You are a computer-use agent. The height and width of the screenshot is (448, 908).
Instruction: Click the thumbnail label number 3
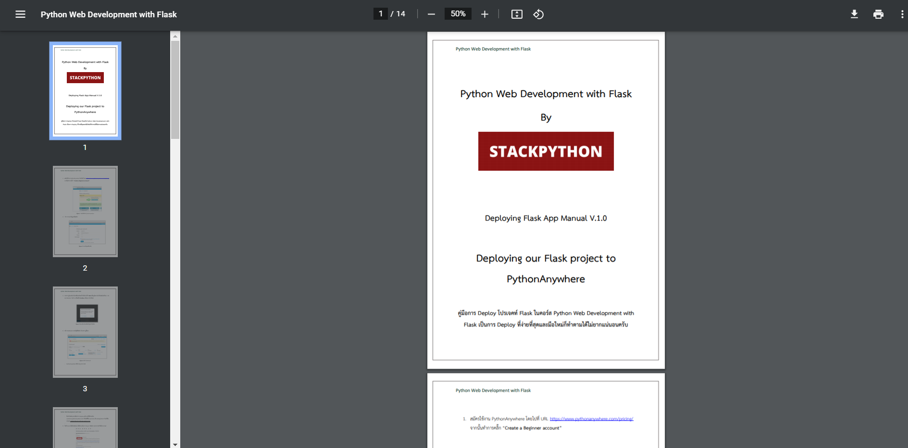tap(85, 389)
